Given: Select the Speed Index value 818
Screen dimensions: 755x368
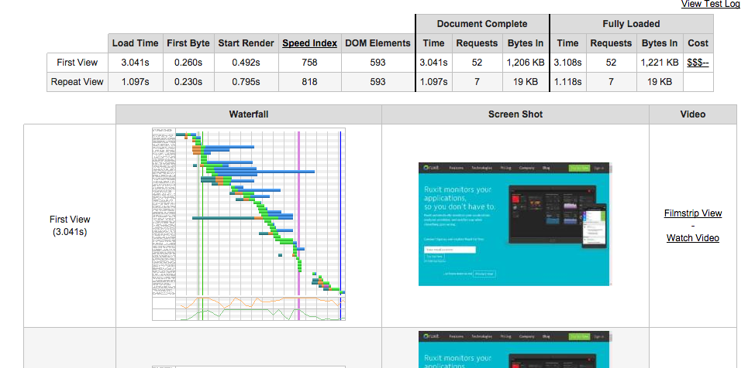Looking at the screenshot, I should click(309, 82).
